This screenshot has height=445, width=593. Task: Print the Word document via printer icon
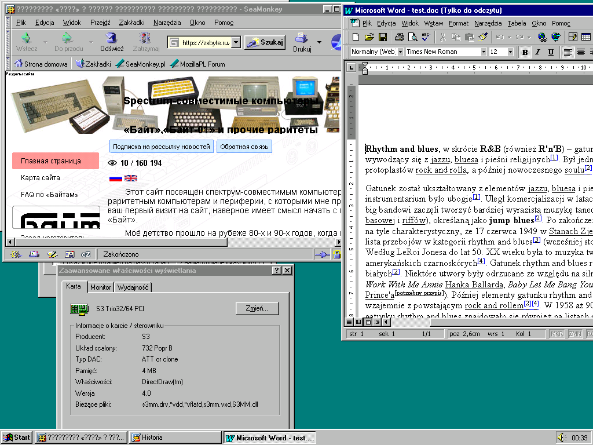pos(400,37)
